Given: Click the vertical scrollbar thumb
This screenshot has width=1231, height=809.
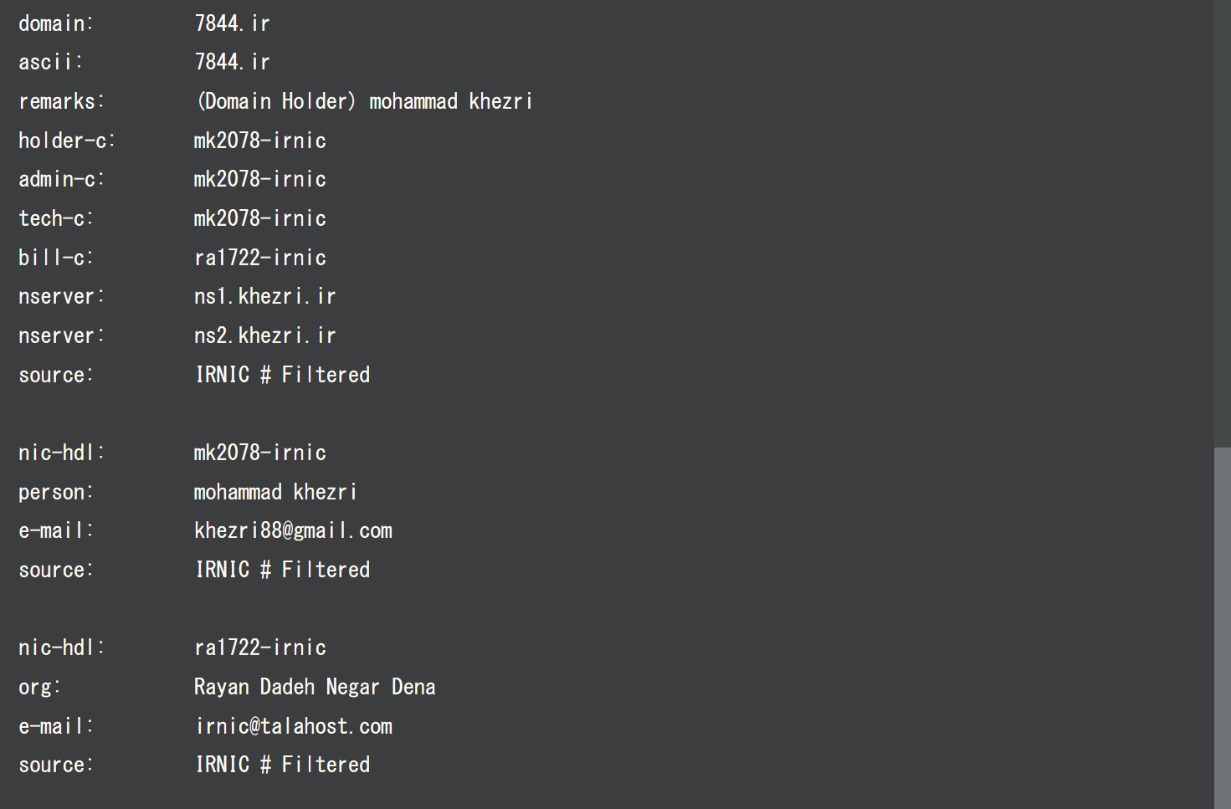Looking at the screenshot, I should tap(1223, 627).
